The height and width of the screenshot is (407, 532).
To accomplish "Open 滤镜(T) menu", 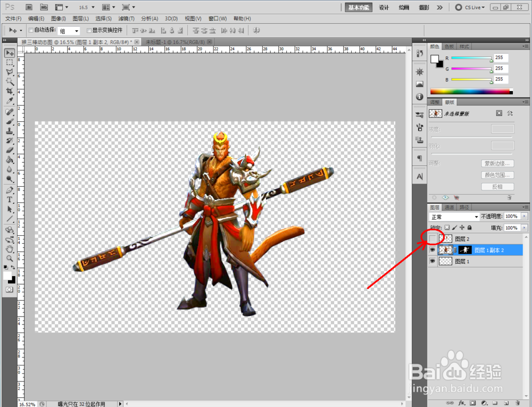I will (x=126, y=18).
